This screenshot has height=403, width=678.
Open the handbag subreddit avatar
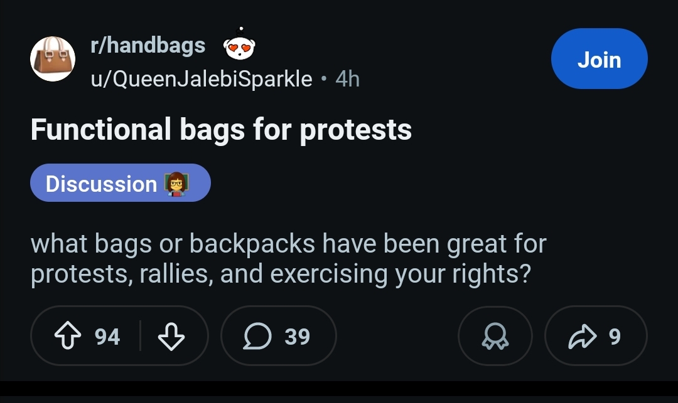pyautogui.click(x=53, y=59)
